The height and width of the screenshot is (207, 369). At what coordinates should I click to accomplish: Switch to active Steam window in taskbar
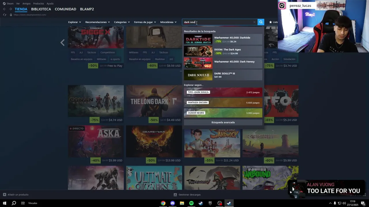[x=229, y=203]
